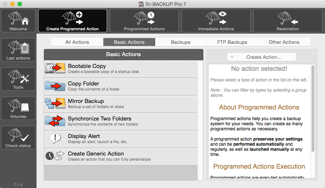Image resolution: width=325 pixels, height=188 pixels.
Task: Click the Create Action... button label
Action: point(264,57)
